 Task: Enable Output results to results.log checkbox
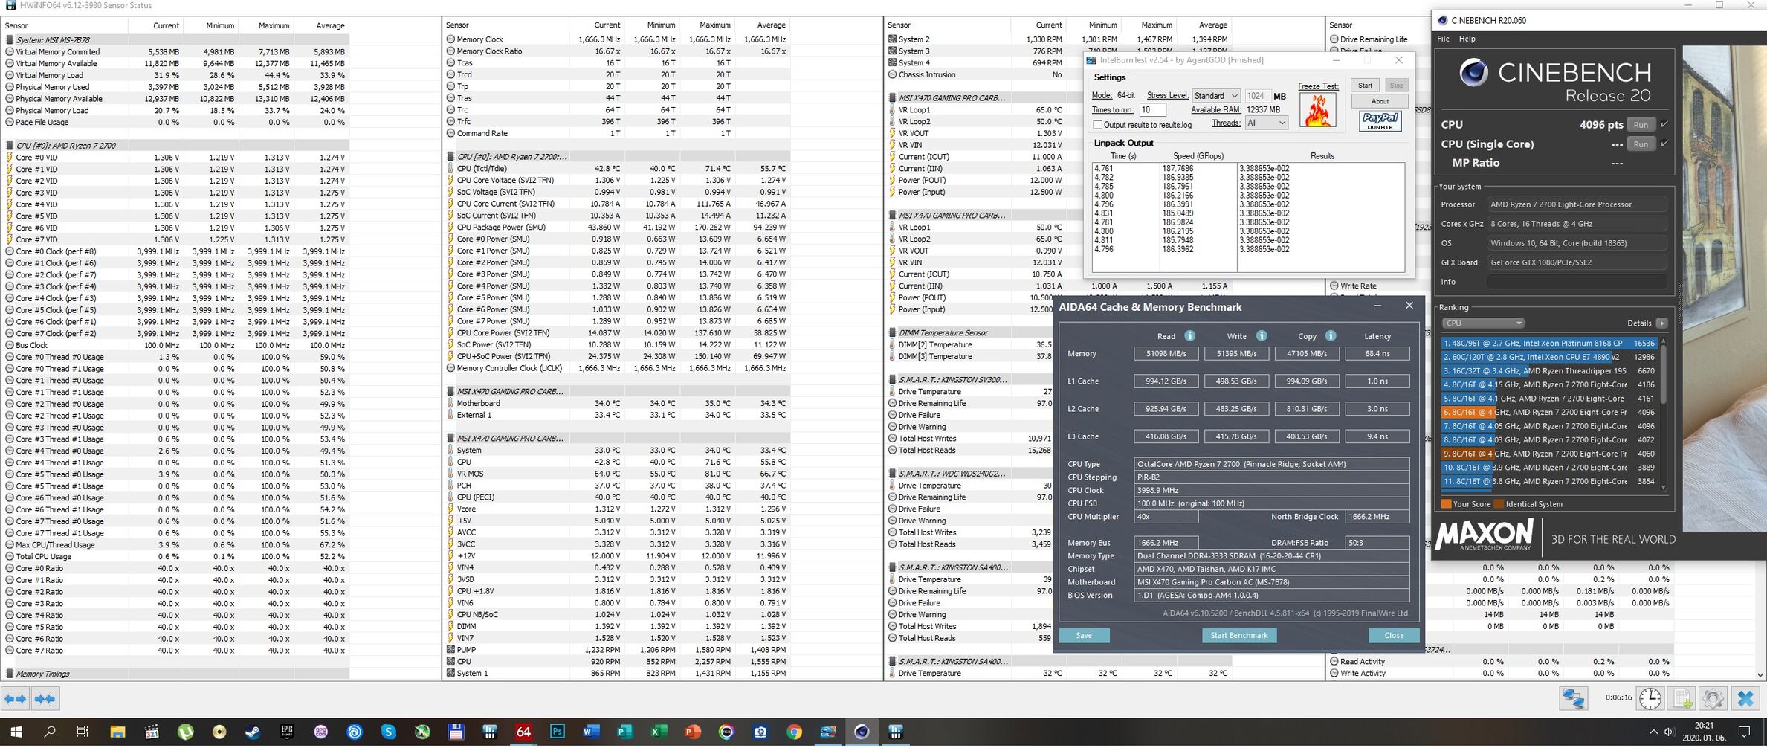(x=1098, y=125)
